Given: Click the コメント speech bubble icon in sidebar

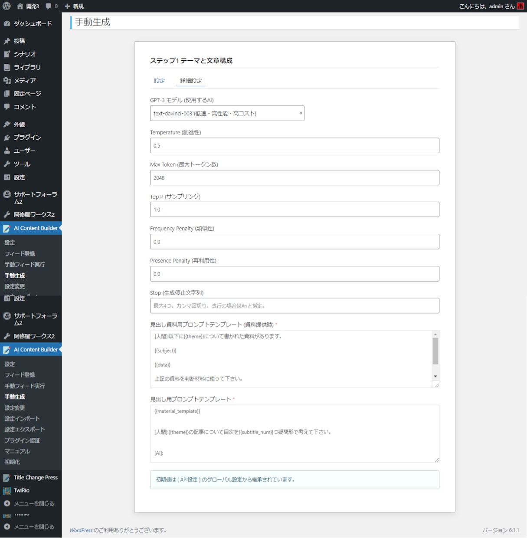Looking at the screenshot, I should click(x=7, y=106).
